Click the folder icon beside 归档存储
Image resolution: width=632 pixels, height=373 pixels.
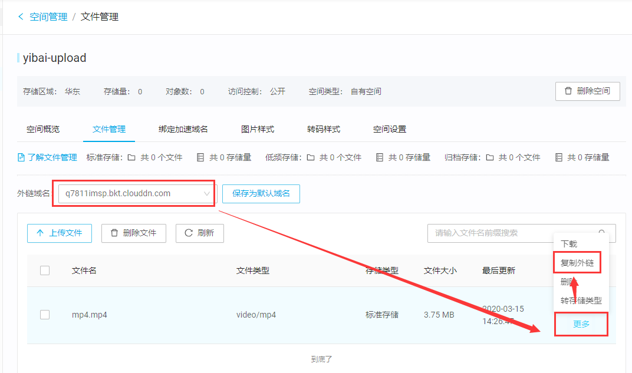tap(490, 157)
